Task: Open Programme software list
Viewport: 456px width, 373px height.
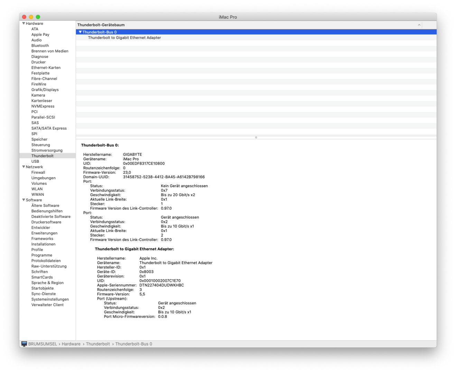Action: tap(42, 255)
